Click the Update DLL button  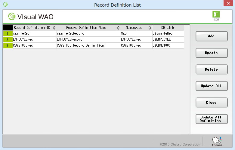211,86
